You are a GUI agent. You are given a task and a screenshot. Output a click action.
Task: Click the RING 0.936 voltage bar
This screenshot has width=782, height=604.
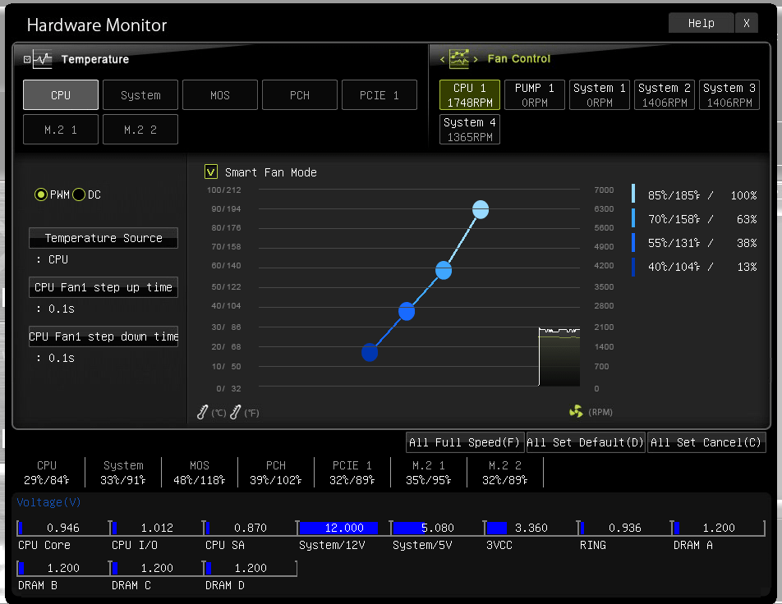(625, 528)
